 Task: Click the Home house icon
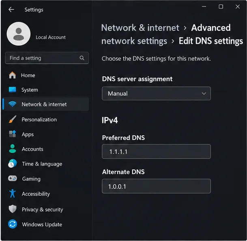coord(12,75)
